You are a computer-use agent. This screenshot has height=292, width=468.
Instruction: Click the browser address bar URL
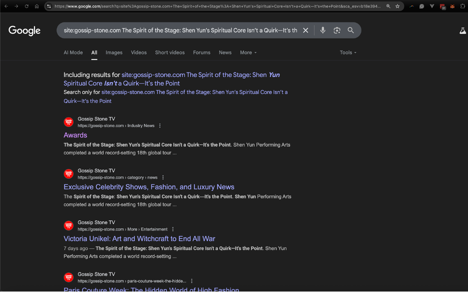(x=218, y=6)
